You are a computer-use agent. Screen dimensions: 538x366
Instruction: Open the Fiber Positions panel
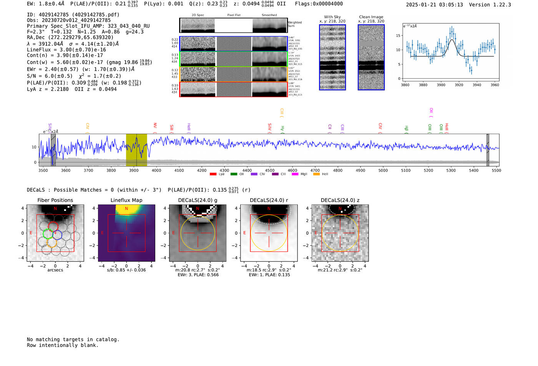point(55,233)
